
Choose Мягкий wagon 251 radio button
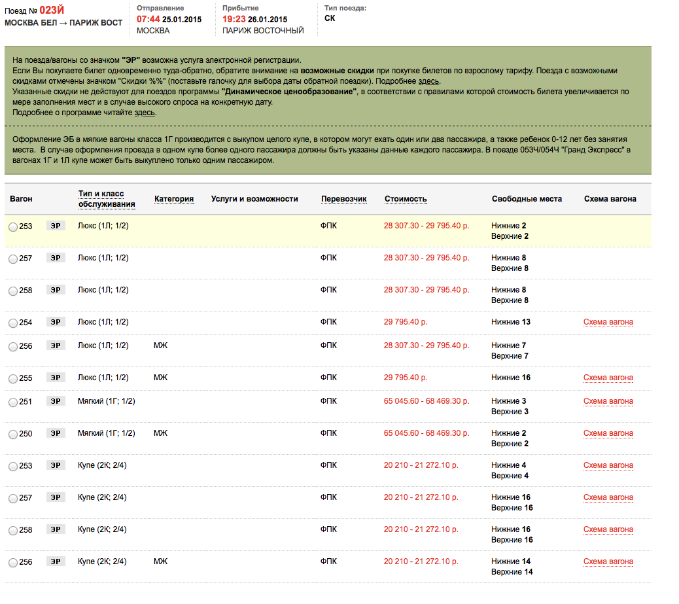(x=13, y=402)
